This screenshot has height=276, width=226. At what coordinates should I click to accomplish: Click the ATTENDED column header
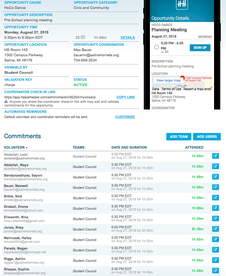[194, 147]
